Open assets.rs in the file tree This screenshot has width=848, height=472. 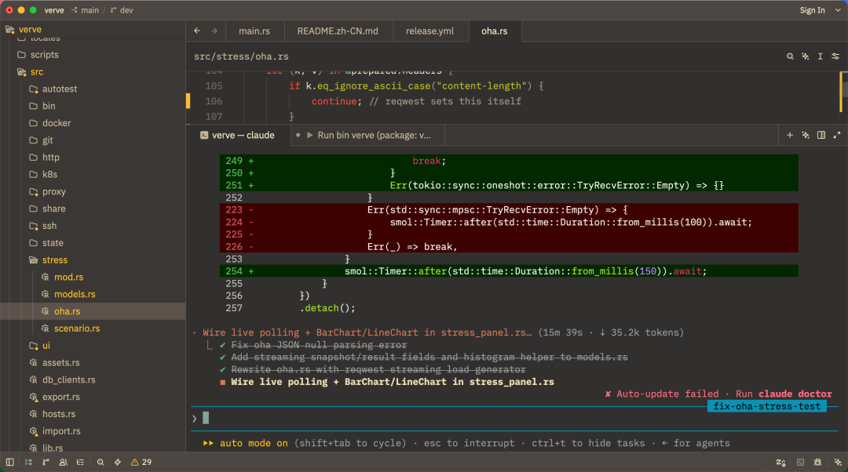(93, 362)
